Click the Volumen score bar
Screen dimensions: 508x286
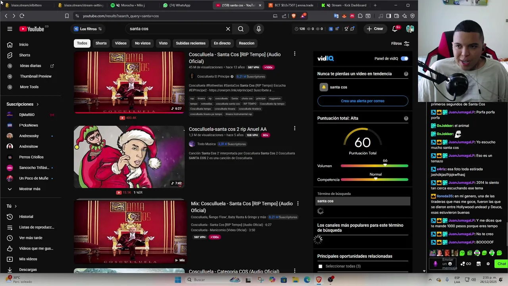click(374, 166)
